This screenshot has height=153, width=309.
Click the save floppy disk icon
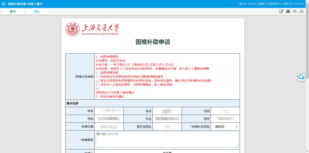(288, 11)
